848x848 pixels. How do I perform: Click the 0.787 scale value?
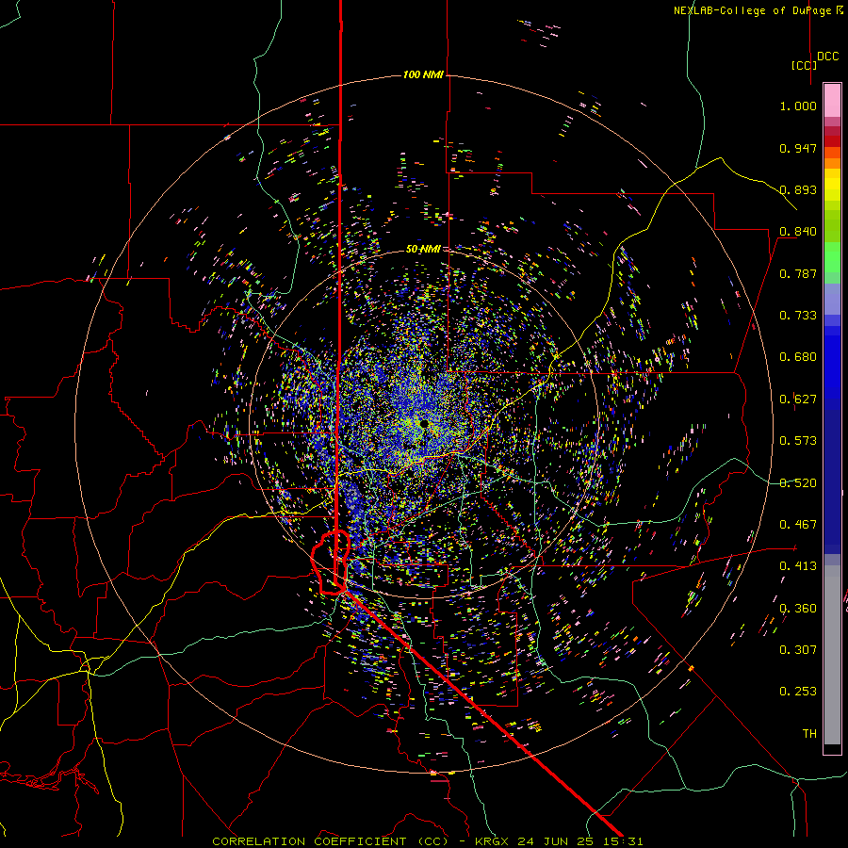[x=798, y=273]
